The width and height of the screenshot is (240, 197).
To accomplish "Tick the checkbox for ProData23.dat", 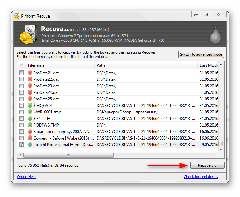I will pyautogui.click(x=21, y=86).
